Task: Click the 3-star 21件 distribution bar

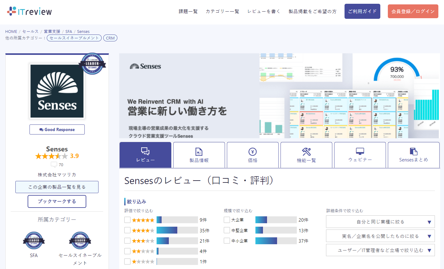Action: point(177,241)
